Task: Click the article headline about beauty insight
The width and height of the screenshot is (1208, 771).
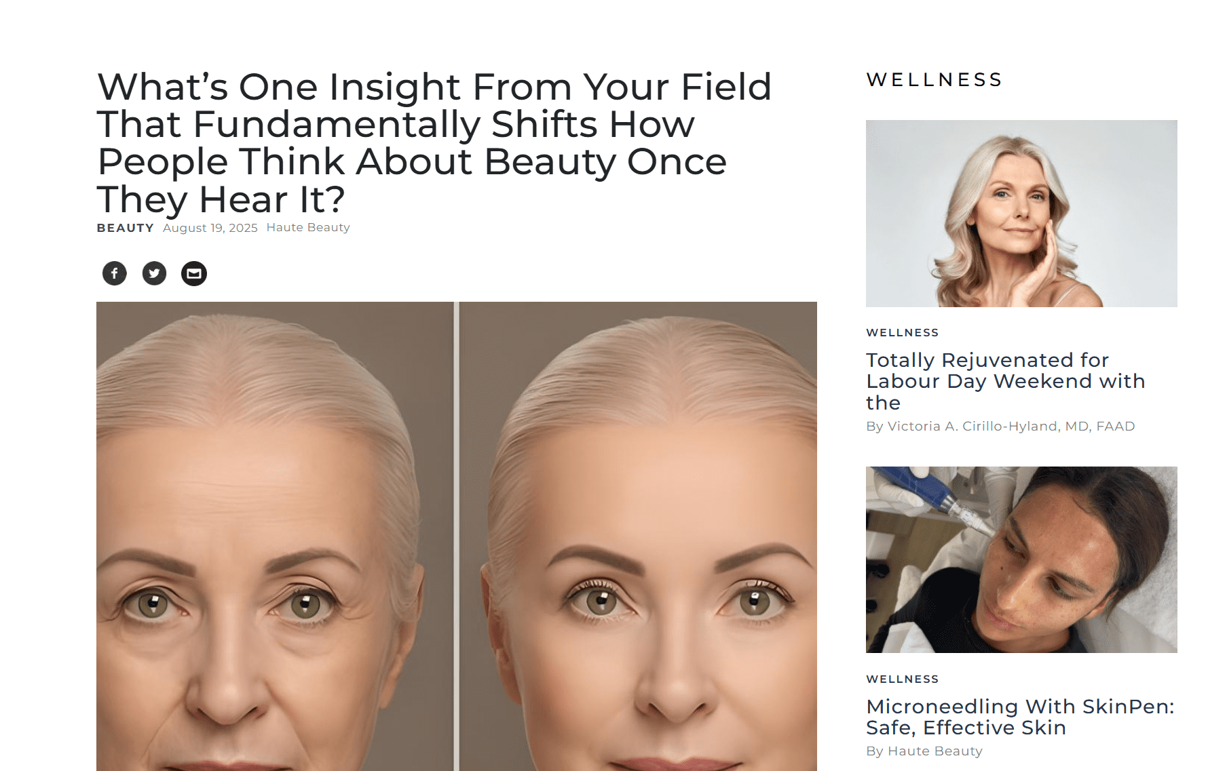Action: pos(434,142)
